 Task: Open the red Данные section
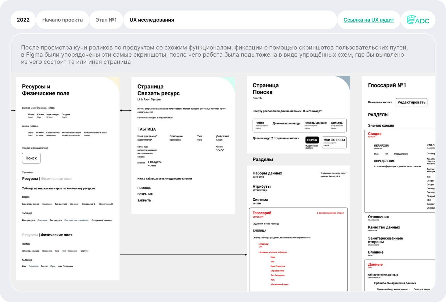[x=375, y=264]
